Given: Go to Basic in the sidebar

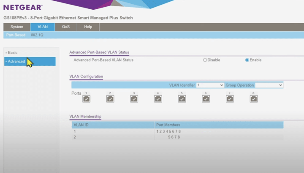Looking at the screenshot, I should coord(13,52).
